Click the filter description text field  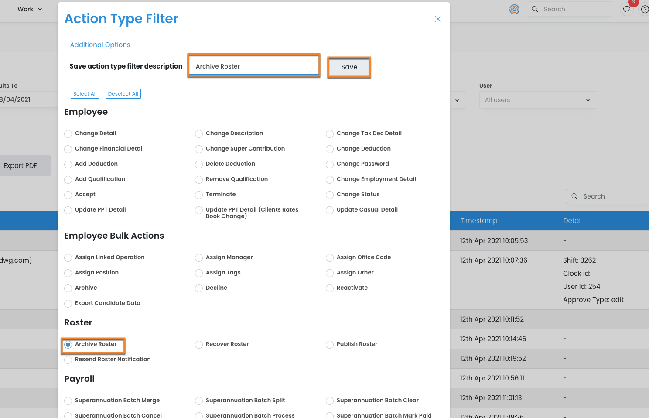click(254, 66)
